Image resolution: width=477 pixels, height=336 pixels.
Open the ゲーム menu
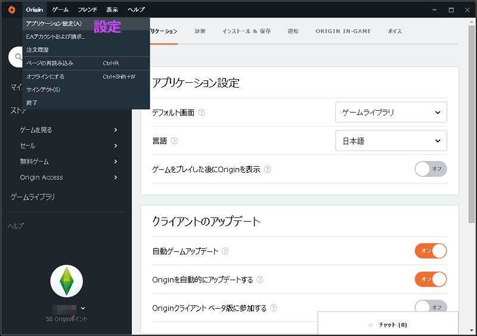[60, 10]
